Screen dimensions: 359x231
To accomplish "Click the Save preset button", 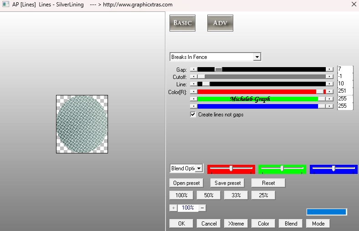I will pos(227,183).
